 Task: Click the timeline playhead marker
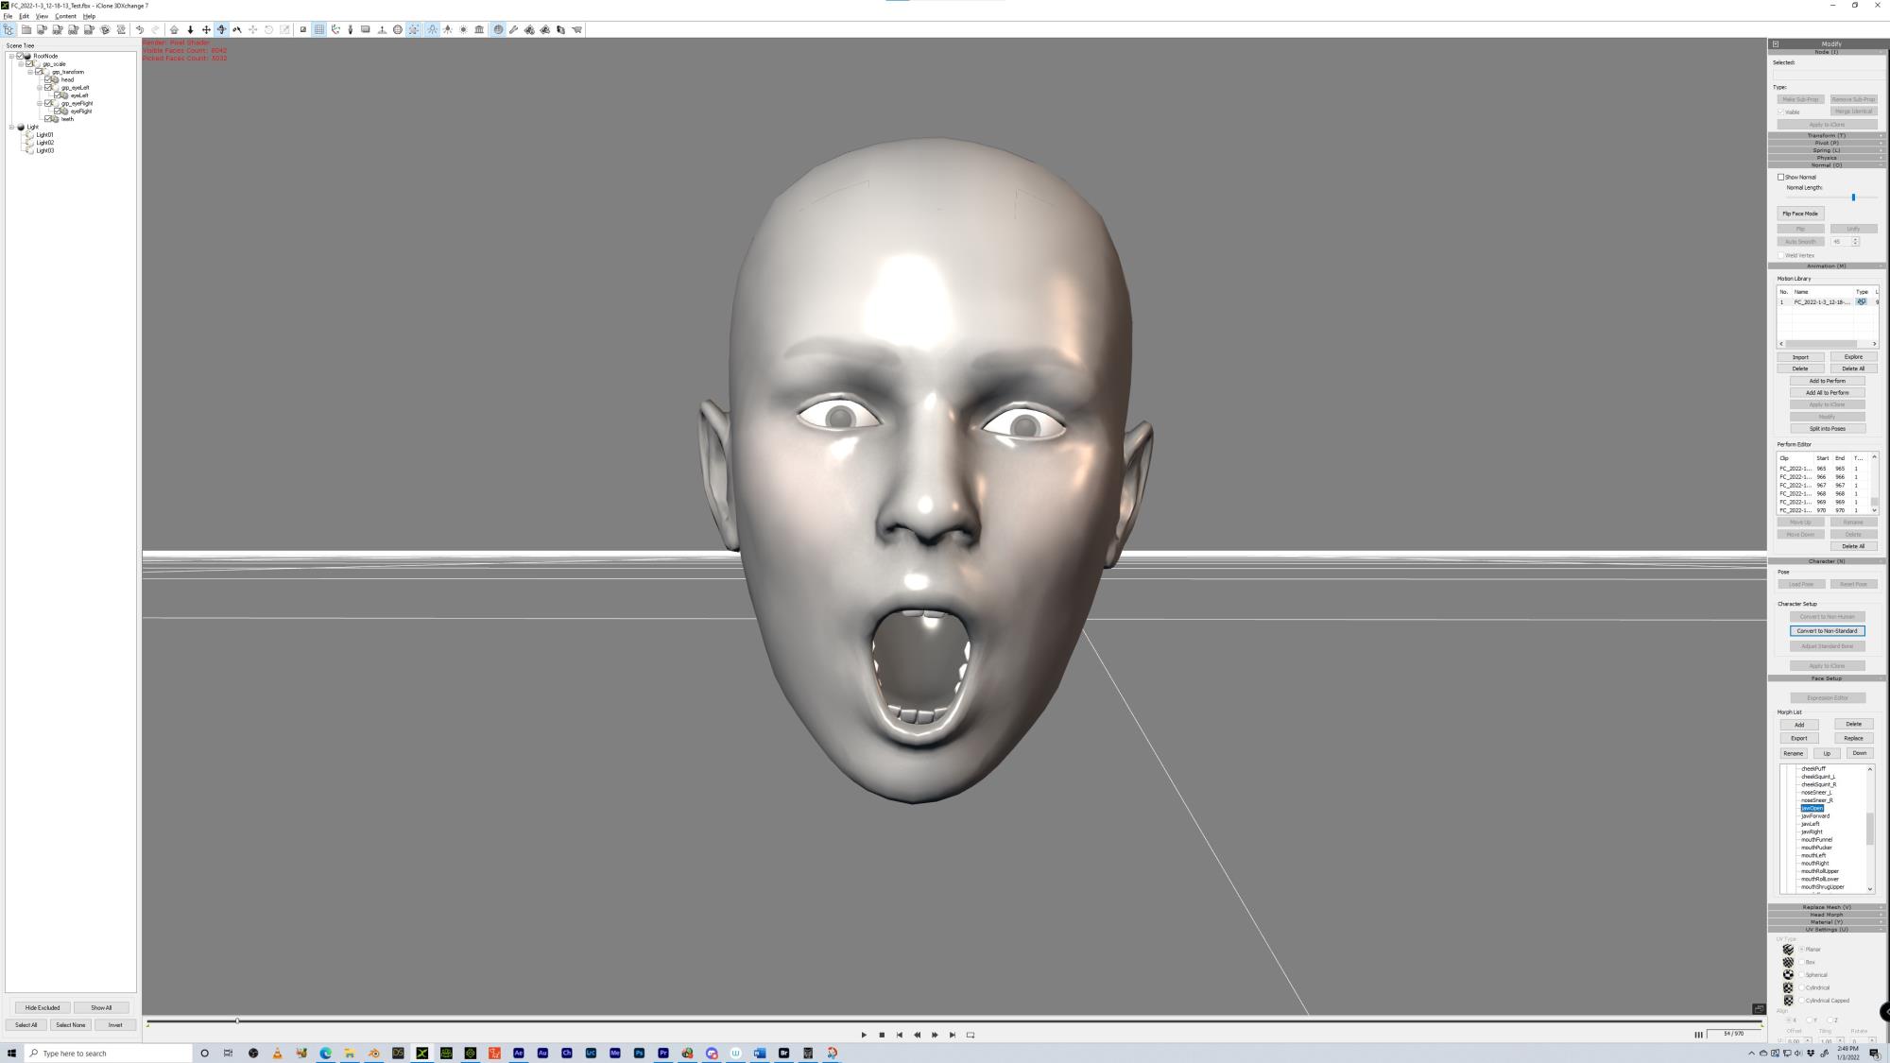point(237,1020)
